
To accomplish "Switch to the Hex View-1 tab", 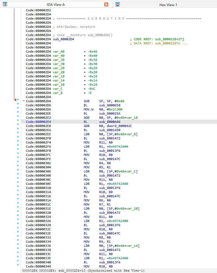I will click(168, 5).
